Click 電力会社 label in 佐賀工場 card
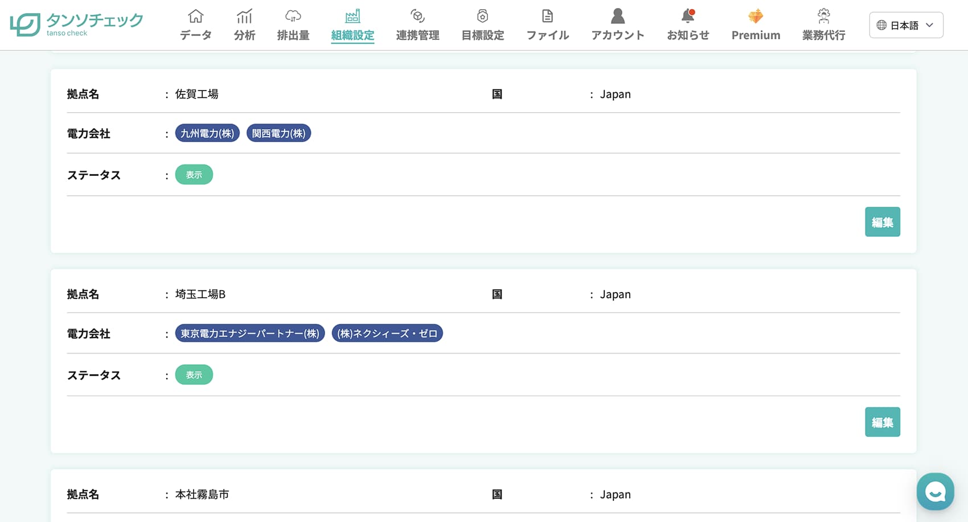Image resolution: width=968 pixels, height=522 pixels. tap(88, 133)
